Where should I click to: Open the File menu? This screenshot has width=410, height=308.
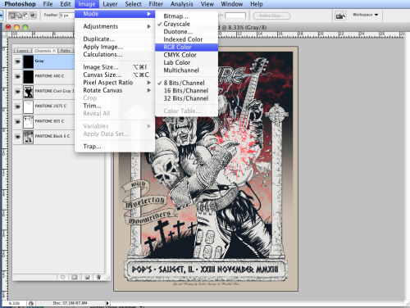pos(48,4)
